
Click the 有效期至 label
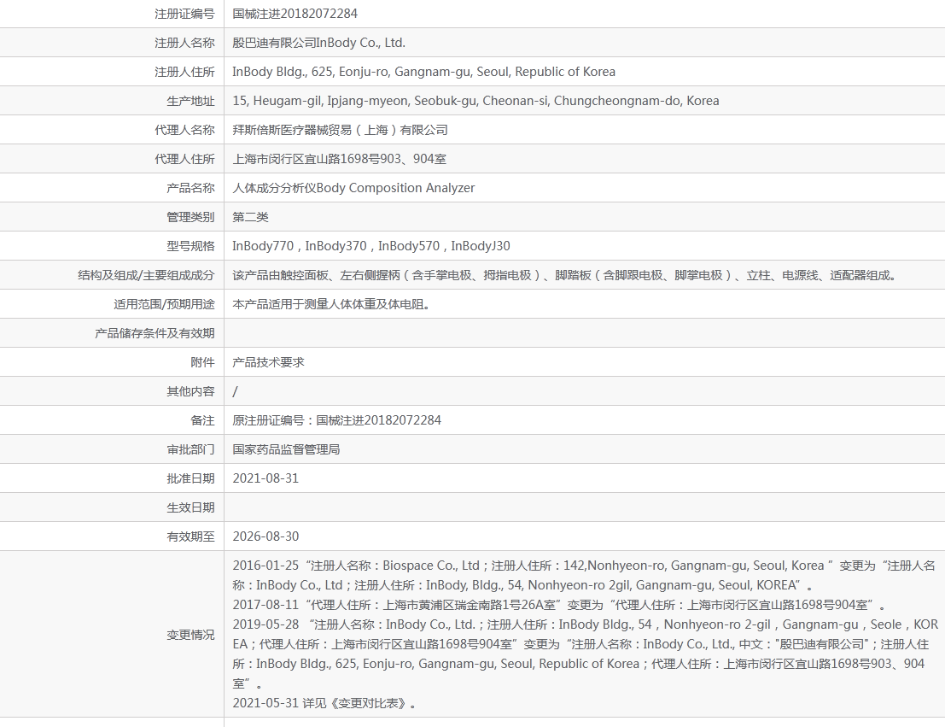(x=190, y=536)
